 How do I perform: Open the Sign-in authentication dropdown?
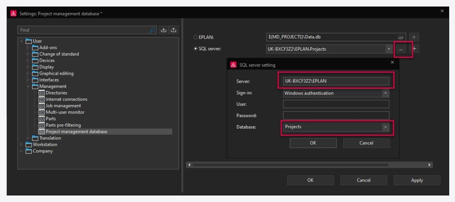(386, 93)
